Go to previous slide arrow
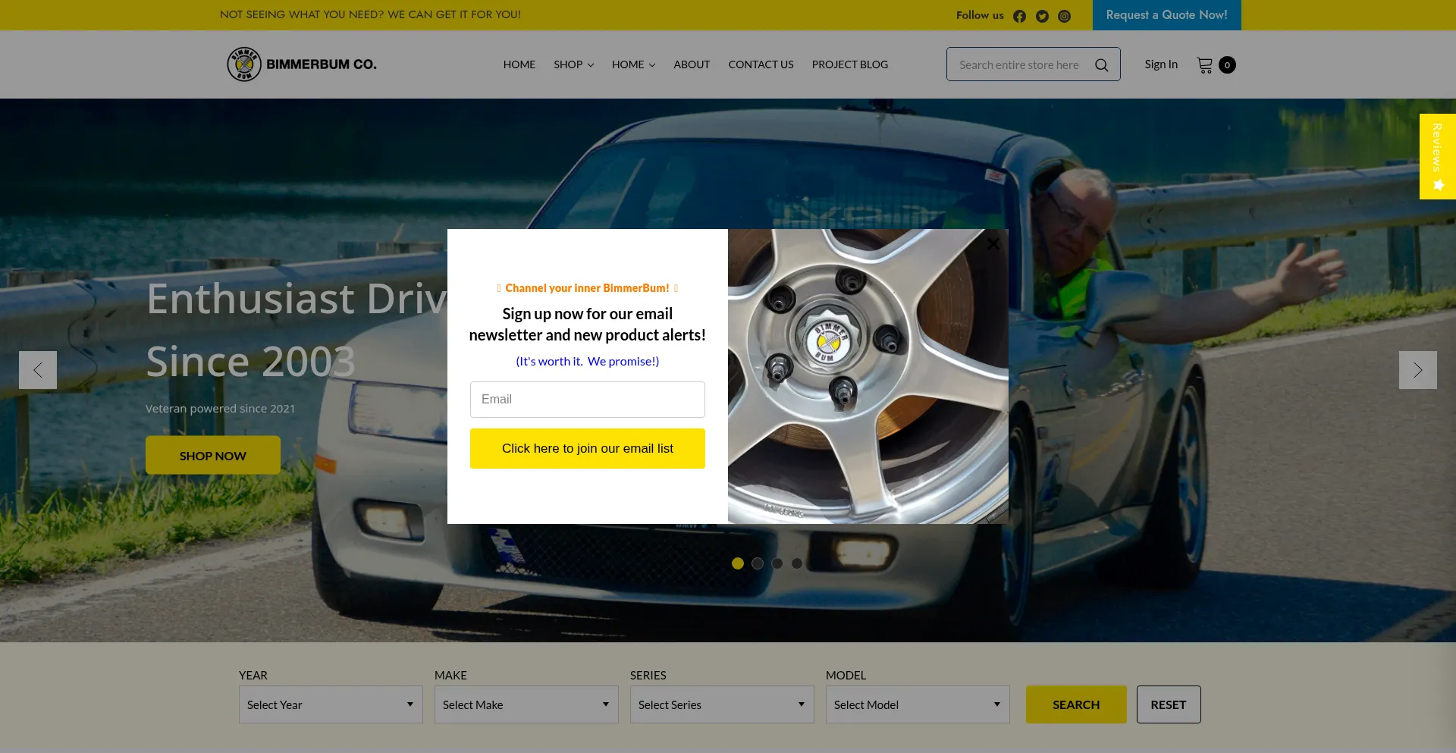Image resolution: width=1456 pixels, height=753 pixels. tap(38, 370)
